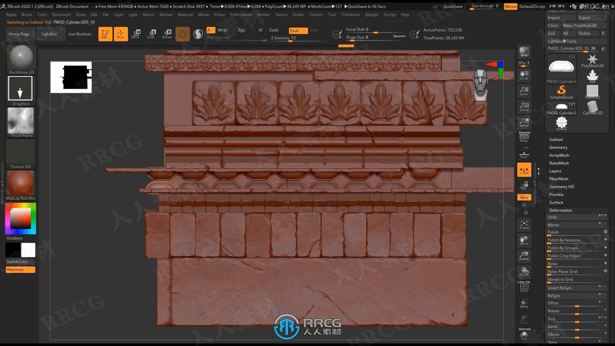Click the Scroll canvas icon
This screenshot has width=615, height=346.
pyautogui.click(x=524, y=75)
